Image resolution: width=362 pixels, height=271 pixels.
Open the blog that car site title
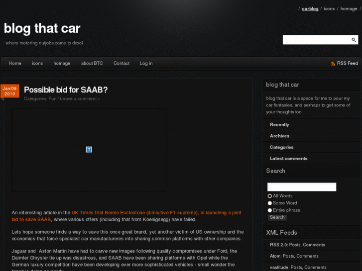42,28
